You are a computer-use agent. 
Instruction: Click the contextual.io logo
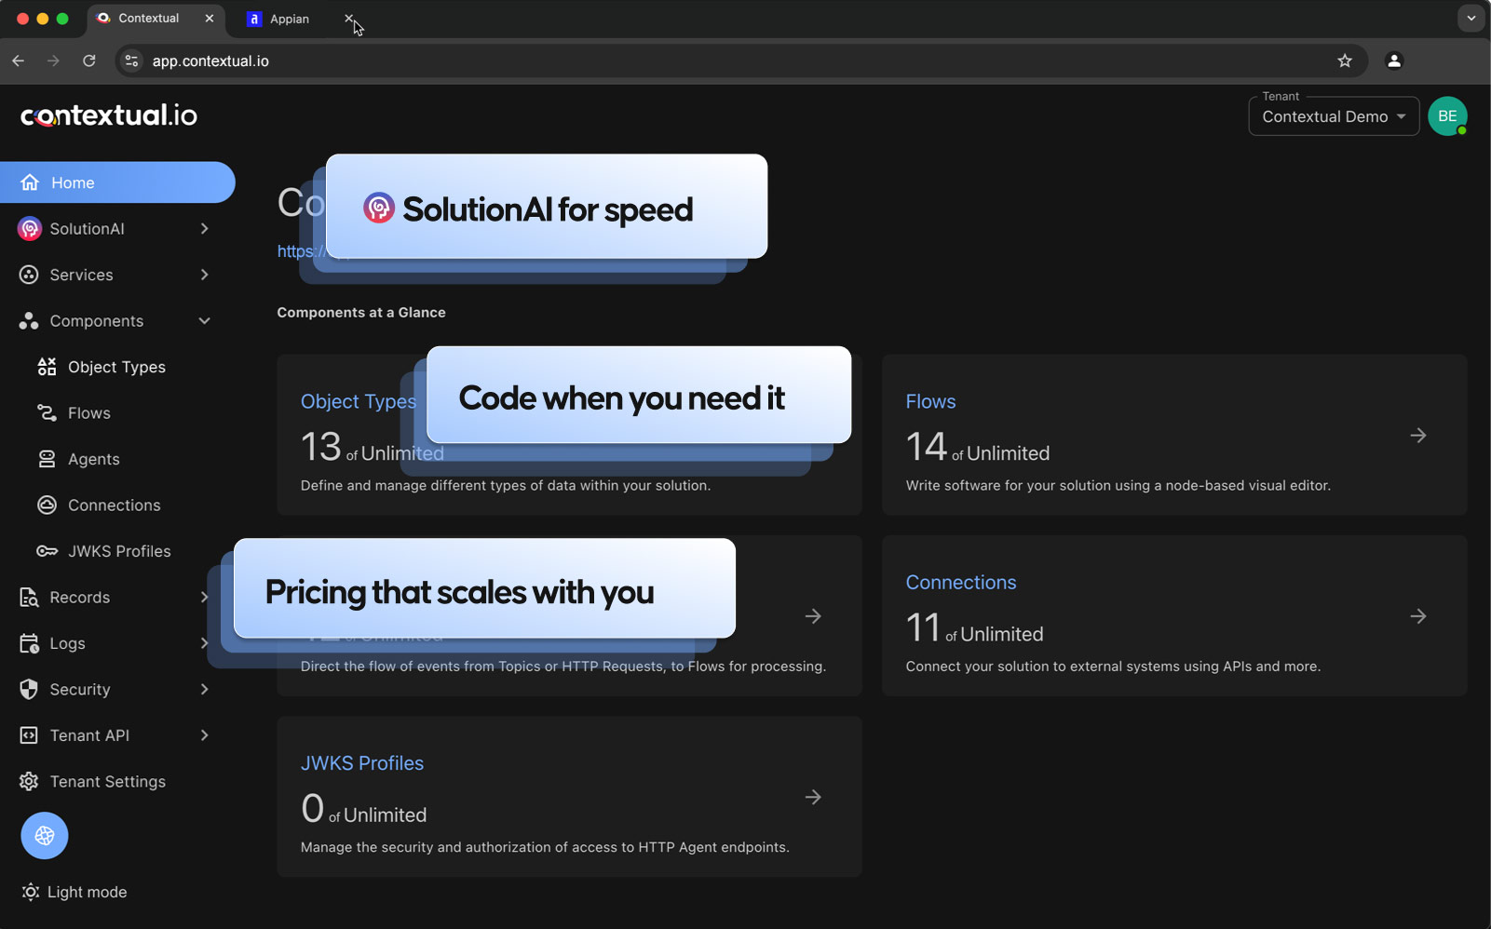tap(109, 115)
